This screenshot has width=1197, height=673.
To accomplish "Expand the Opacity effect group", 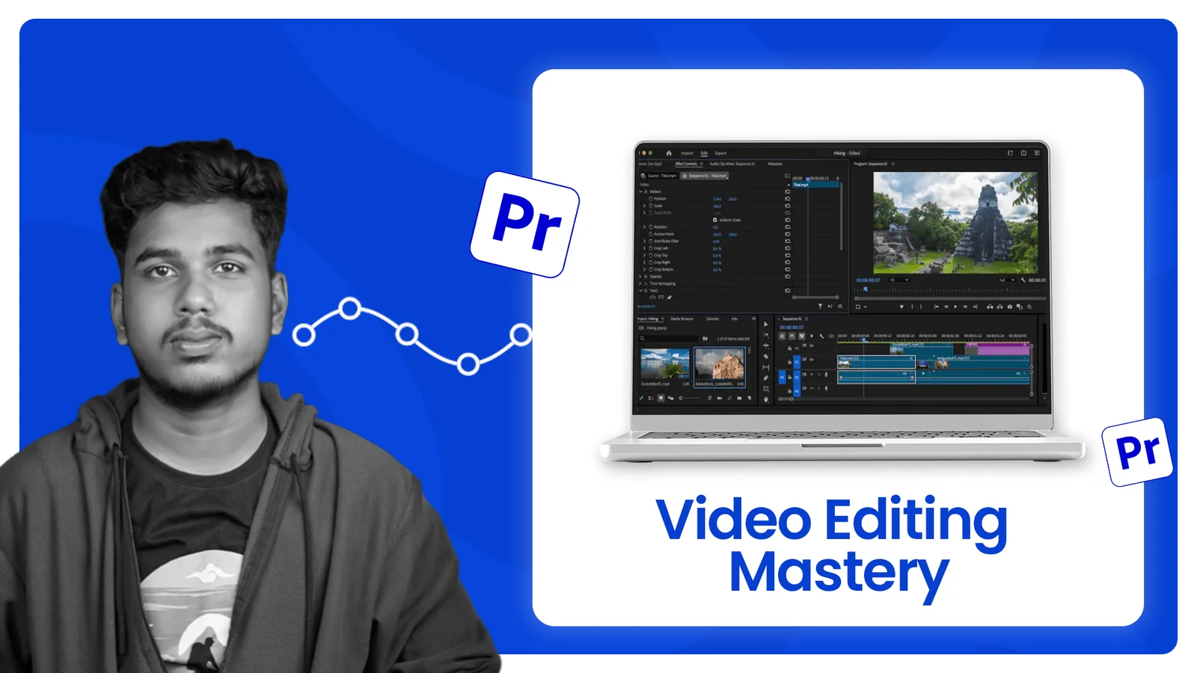I will pyautogui.click(x=640, y=277).
